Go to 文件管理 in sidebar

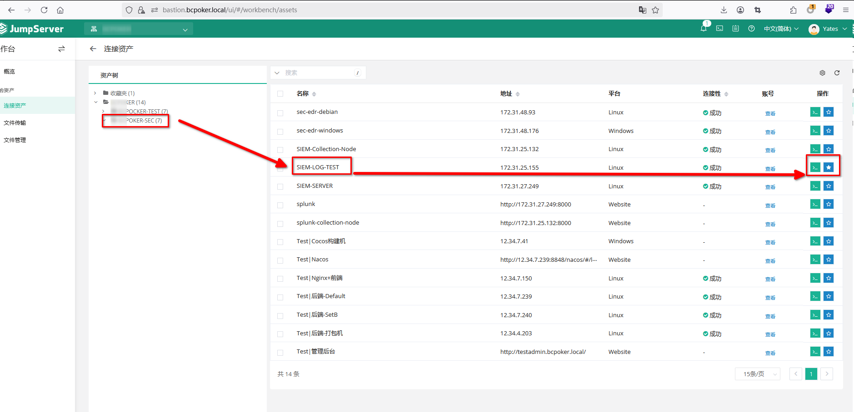pos(15,140)
